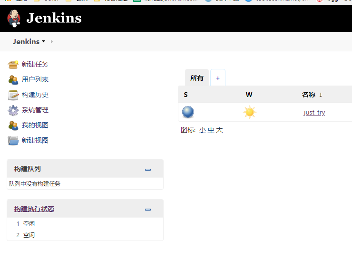
Task: Sort by the W weather column
Action: (249, 95)
